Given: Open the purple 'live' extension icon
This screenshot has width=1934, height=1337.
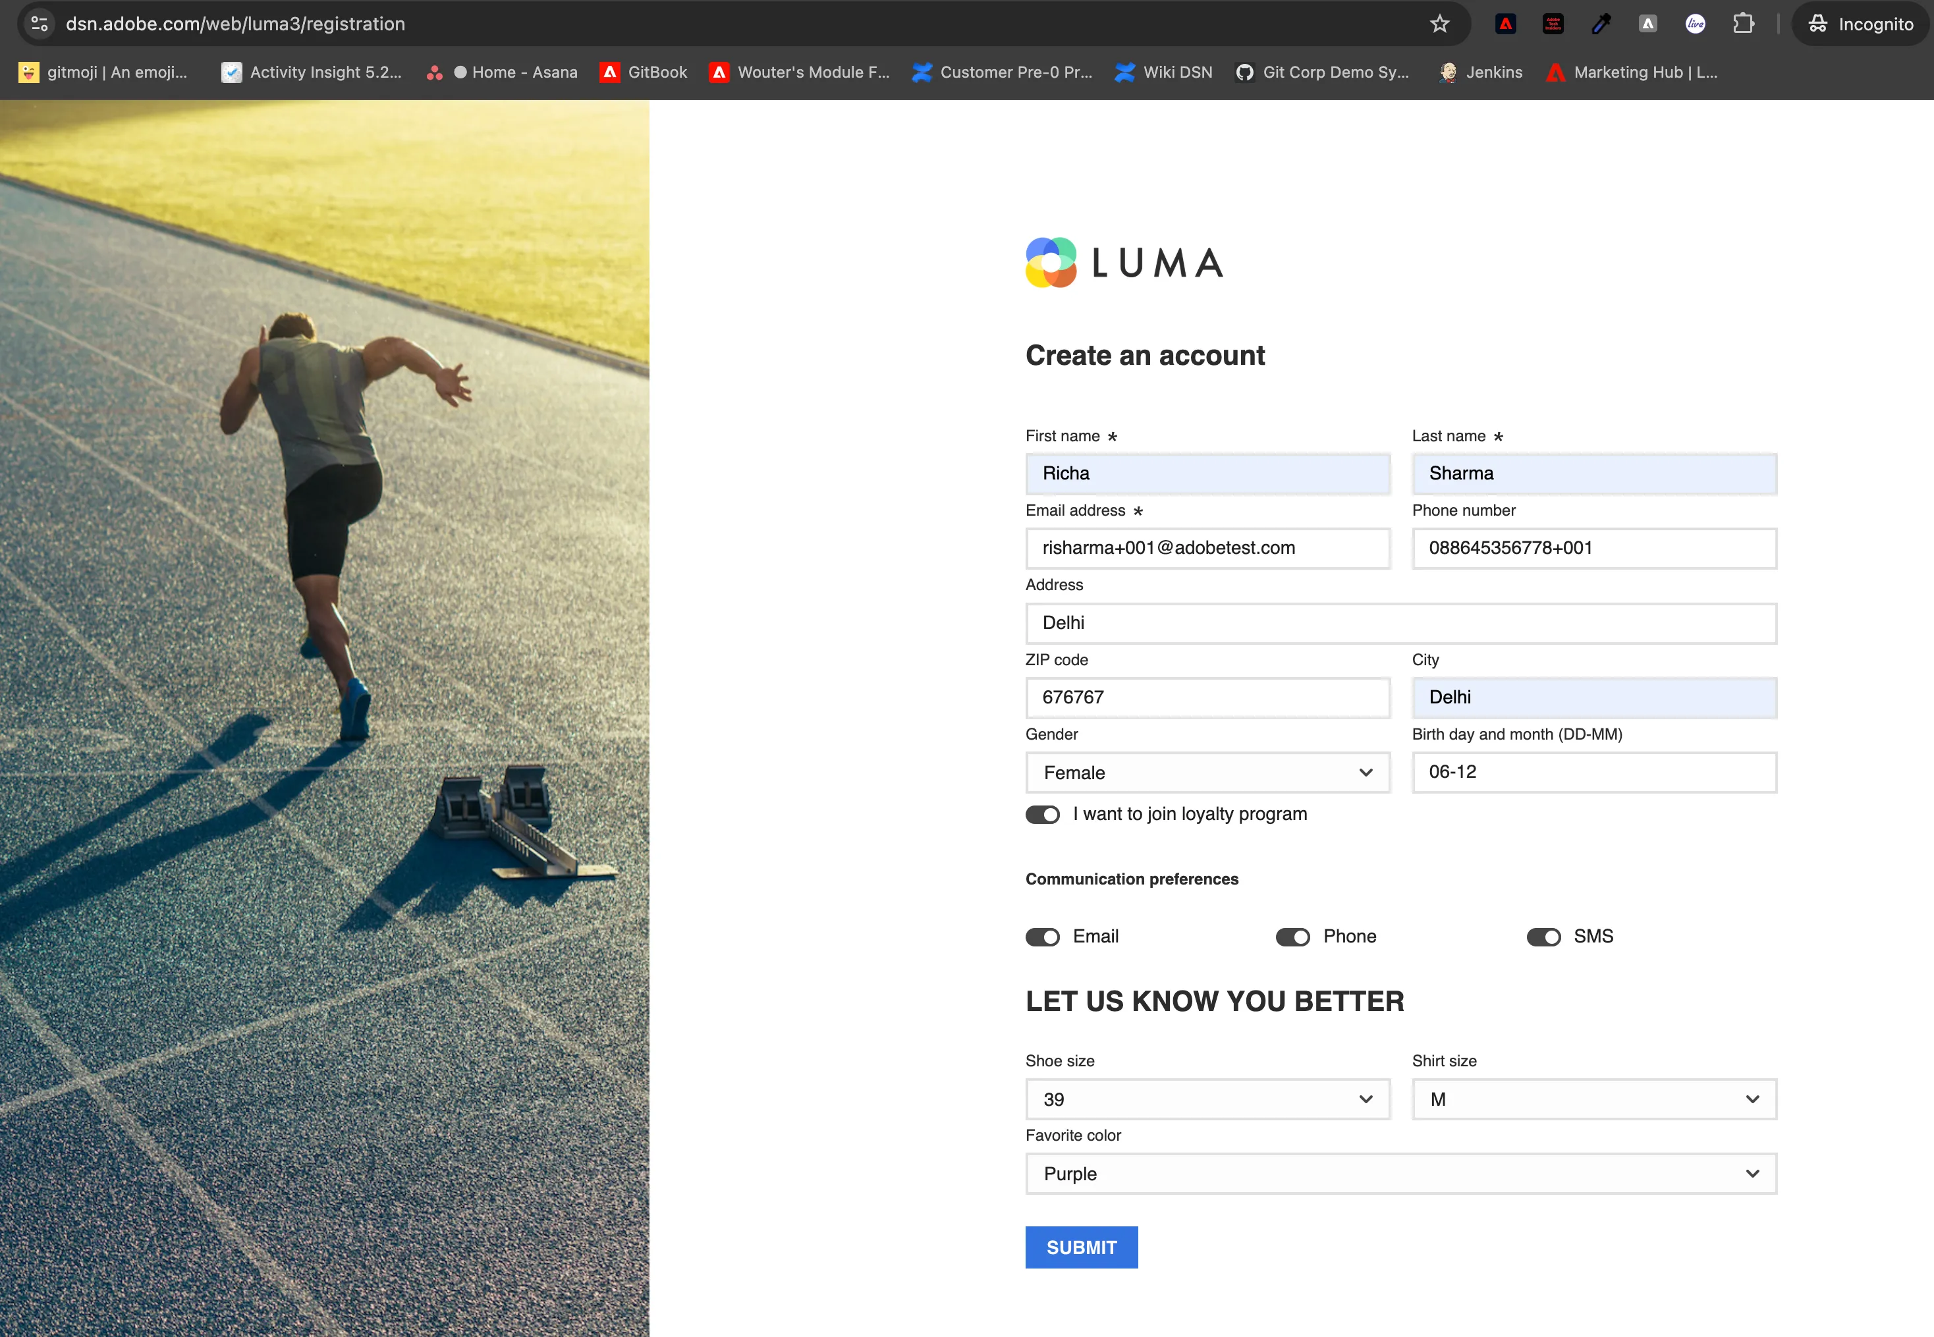Looking at the screenshot, I should click(x=1696, y=24).
